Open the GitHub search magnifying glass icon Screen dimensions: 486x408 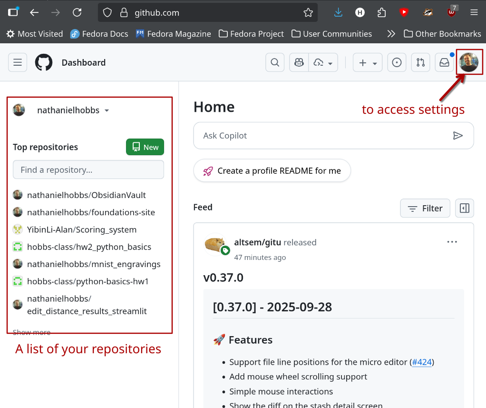pos(275,62)
